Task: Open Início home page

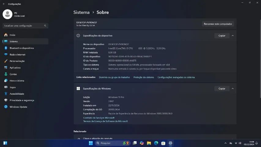Action: (x=25, y=35)
